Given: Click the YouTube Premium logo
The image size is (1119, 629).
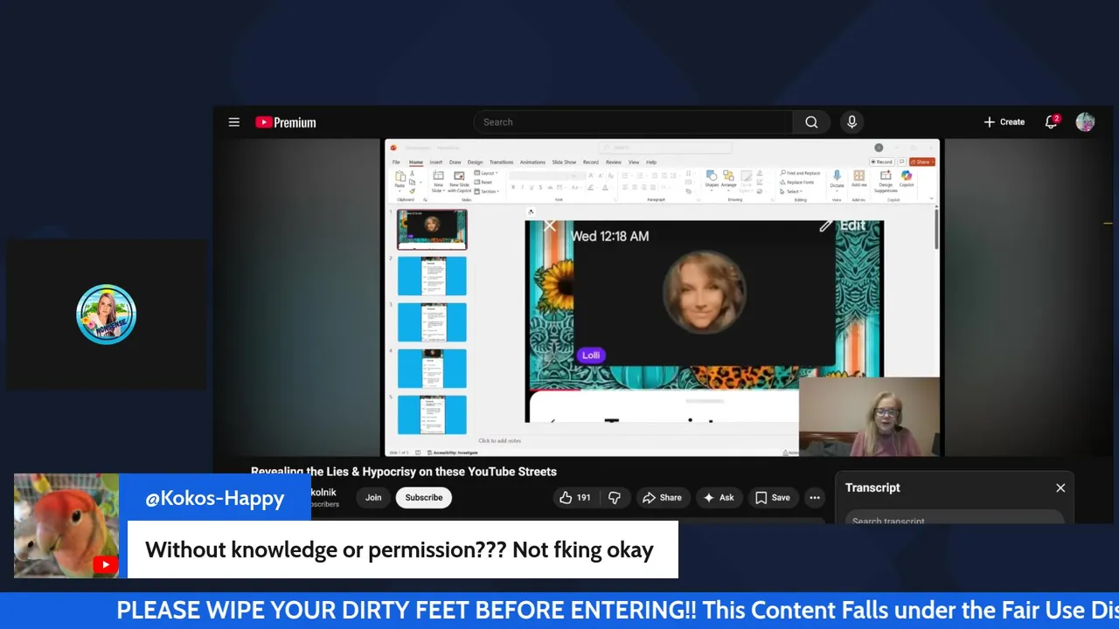Looking at the screenshot, I should (286, 122).
